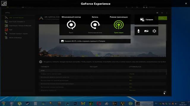Click the round warning icon beside settings message
This screenshot has width=190, height=106.
point(41,62)
